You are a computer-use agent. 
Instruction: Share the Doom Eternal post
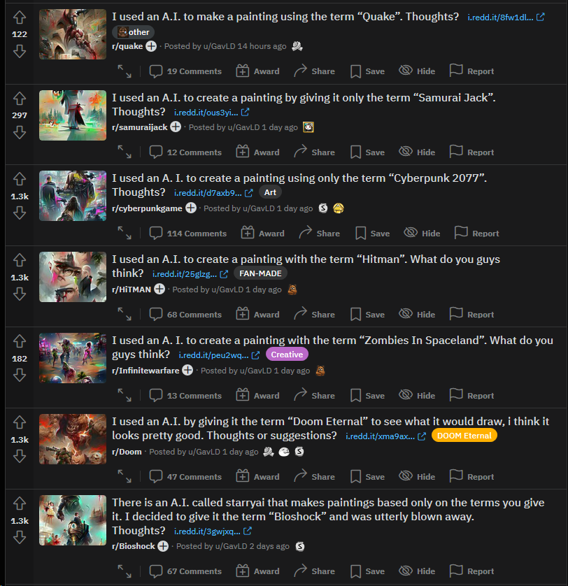coord(314,476)
